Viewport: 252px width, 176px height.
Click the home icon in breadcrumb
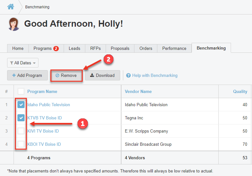click(x=11, y=6)
